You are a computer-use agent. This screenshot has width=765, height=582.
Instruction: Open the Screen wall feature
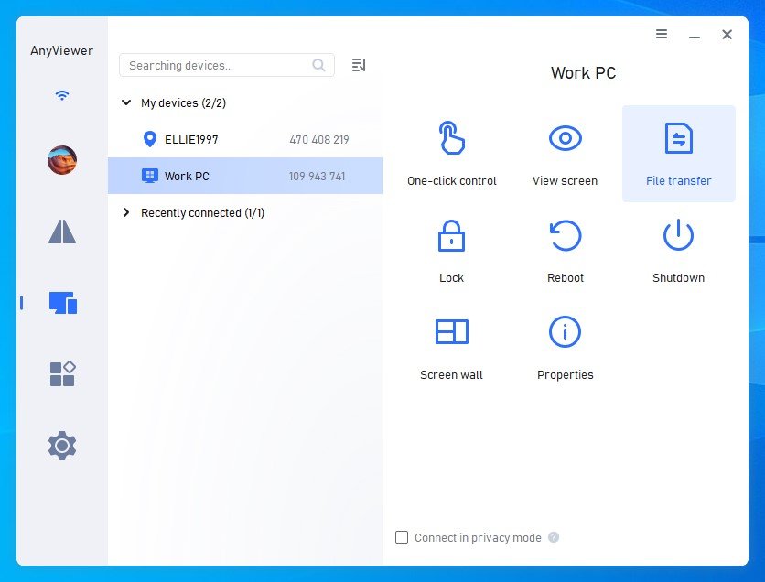[450, 332]
